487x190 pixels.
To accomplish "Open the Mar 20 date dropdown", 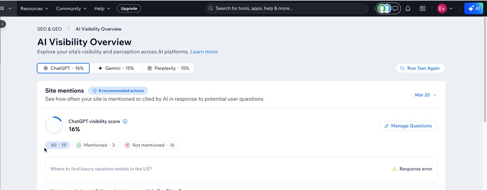I will (425, 95).
